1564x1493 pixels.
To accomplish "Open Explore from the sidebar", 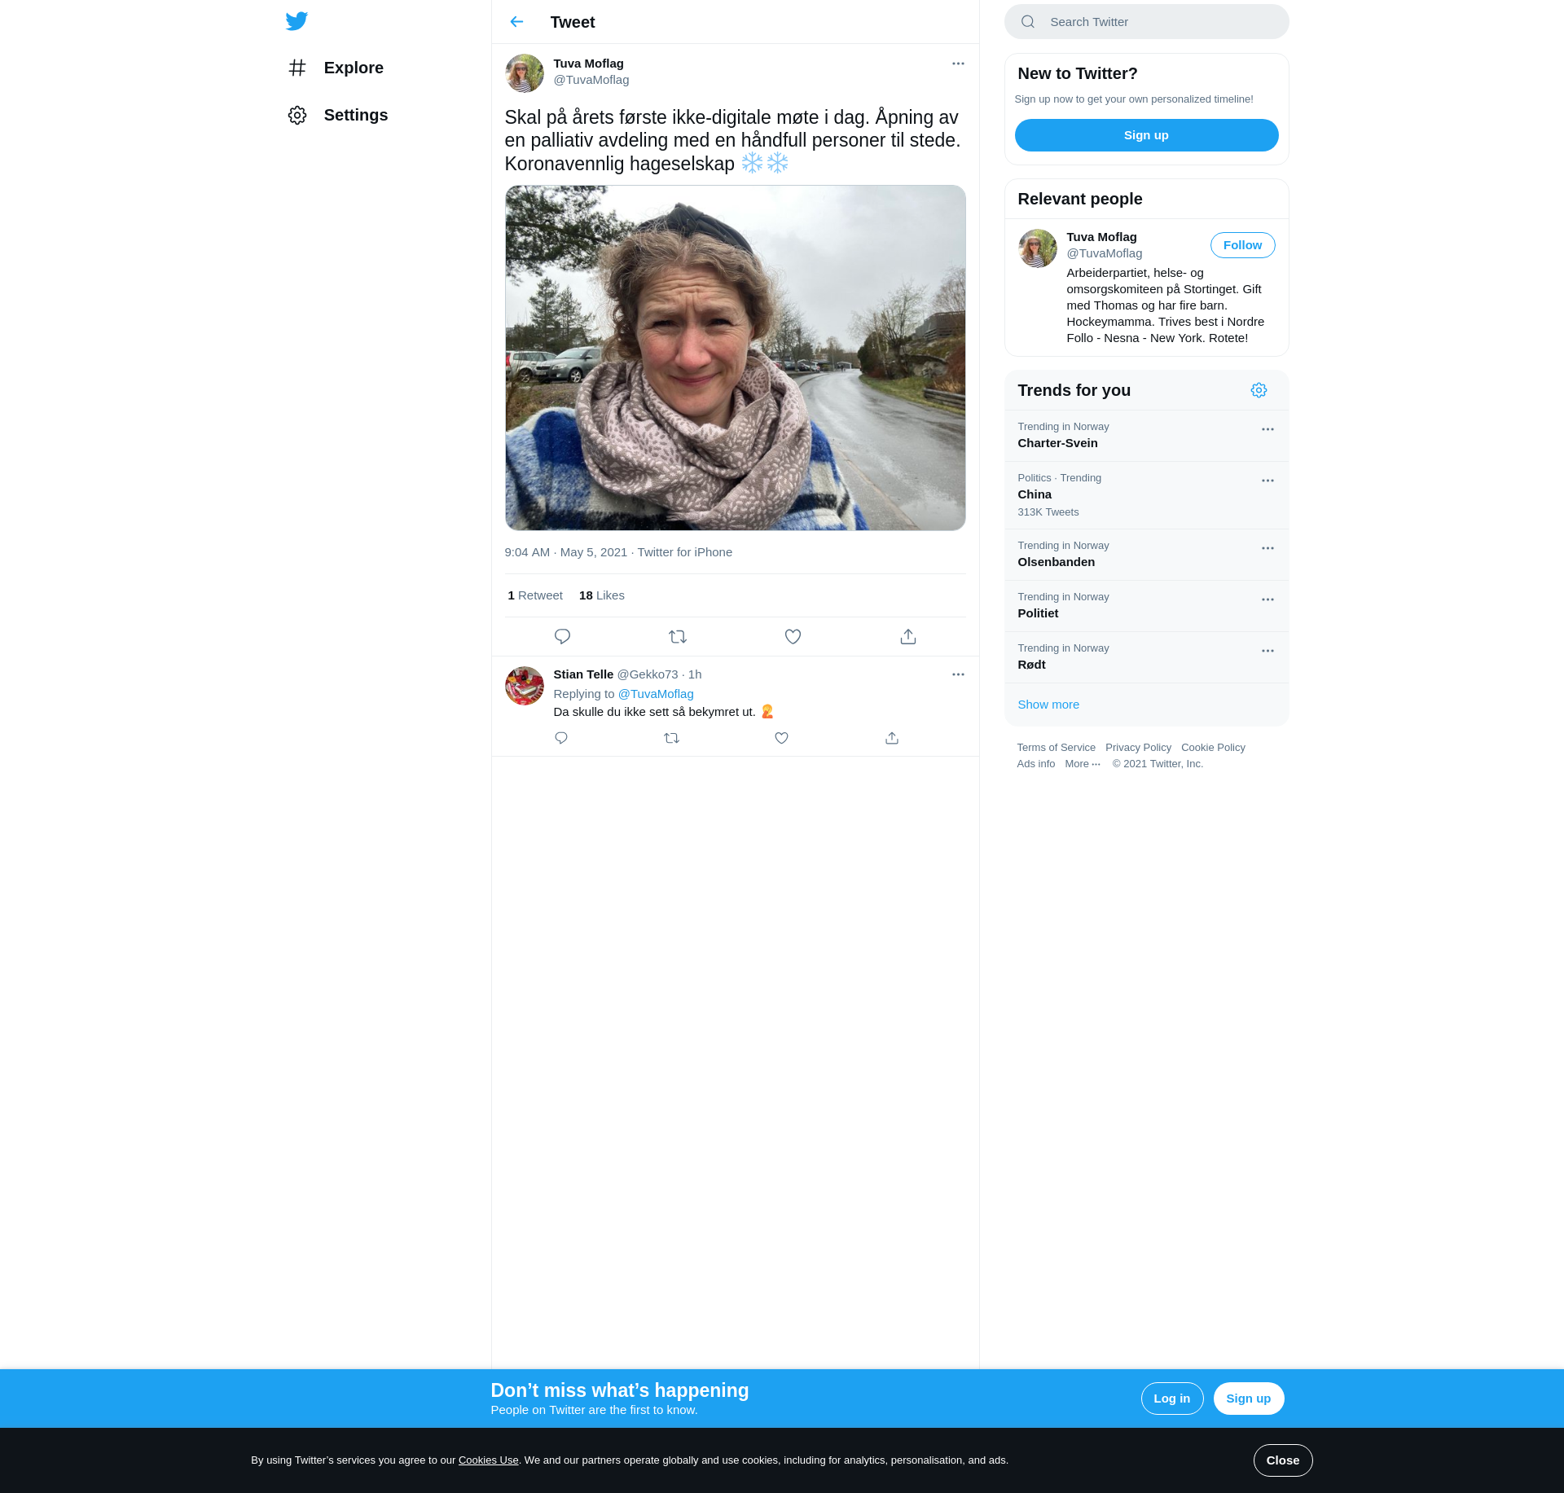I will pyautogui.click(x=336, y=68).
